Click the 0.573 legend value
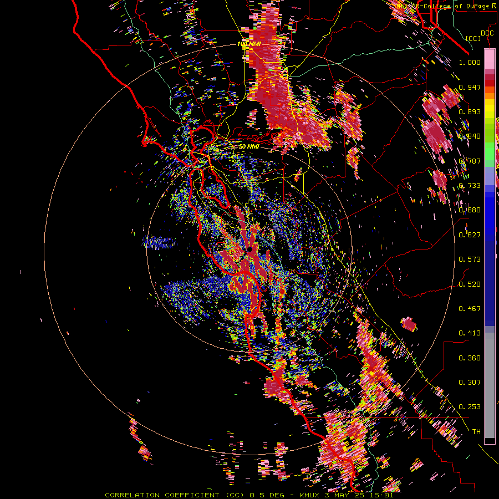Screen dimensions: 499x499 tap(470, 259)
